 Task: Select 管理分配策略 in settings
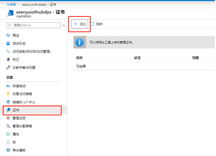[x=22, y=126]
